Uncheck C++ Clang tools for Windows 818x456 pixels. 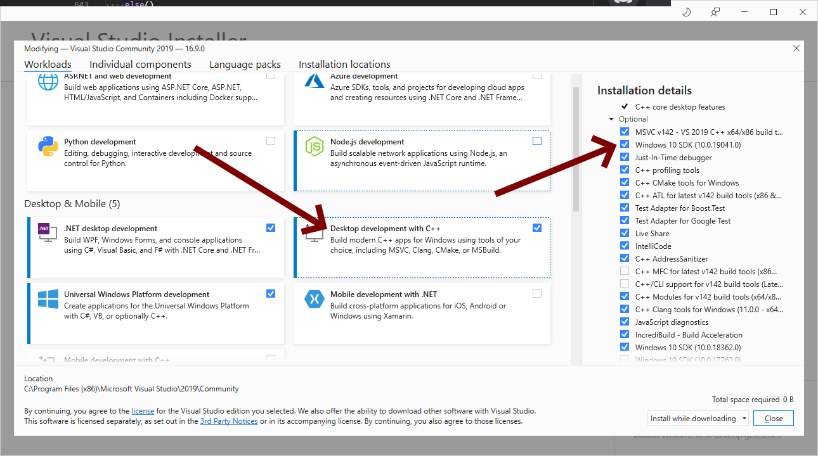pyautogui.click(x=625, y=309)
